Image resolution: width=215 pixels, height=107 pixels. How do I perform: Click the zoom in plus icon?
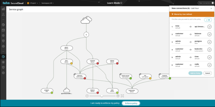pos(118,96)
